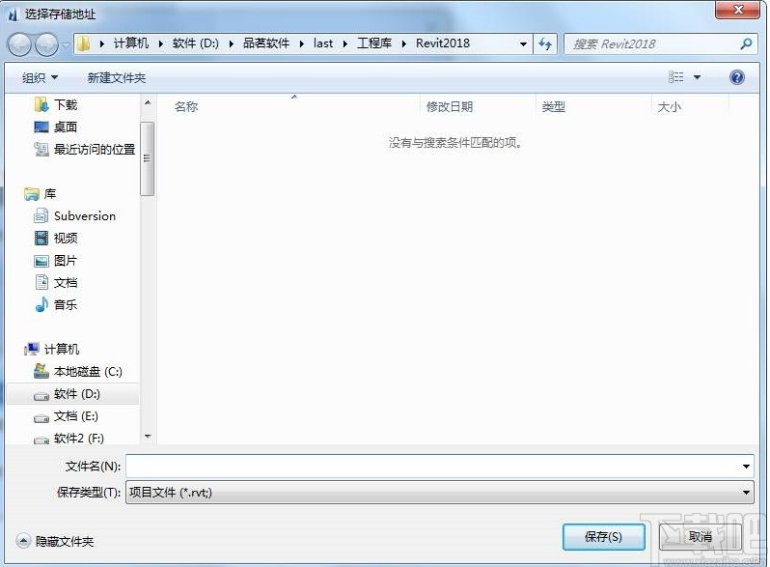Select 品茗软件 in the address breadcrumb
Screen dimensions: 770x567
(x=266, y=43)
